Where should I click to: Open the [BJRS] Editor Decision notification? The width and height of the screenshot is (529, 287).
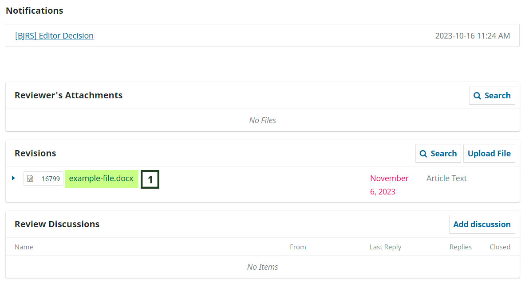coord(54,36)
